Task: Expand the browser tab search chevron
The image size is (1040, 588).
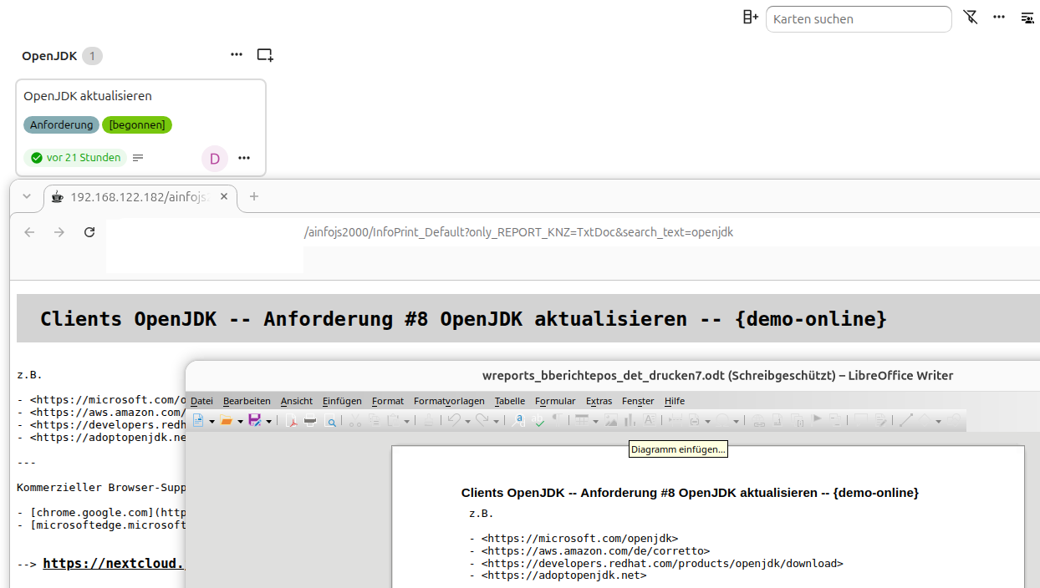Action: coord(27,197)
